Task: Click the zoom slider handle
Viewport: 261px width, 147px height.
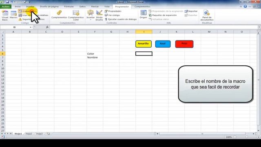Action: coord(246,137)
